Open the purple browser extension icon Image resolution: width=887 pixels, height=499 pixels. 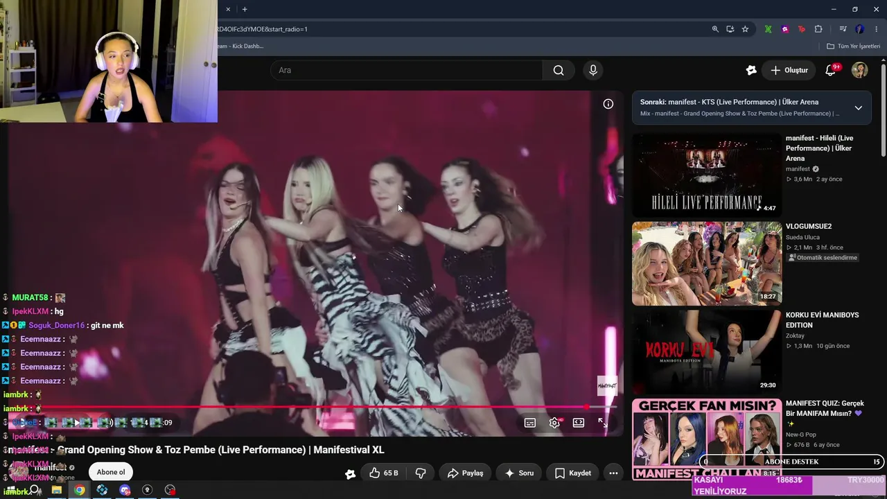click(x=785, y=29)
